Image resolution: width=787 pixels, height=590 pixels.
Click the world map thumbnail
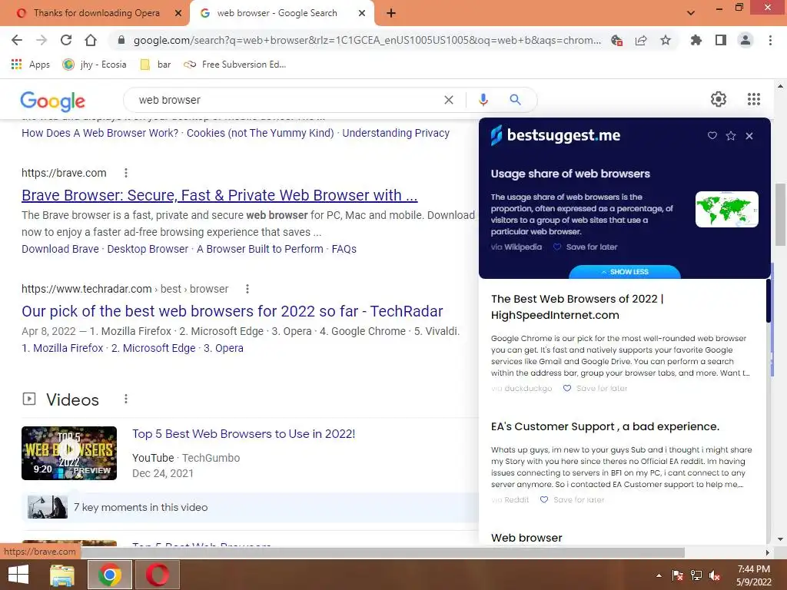[x=727, y=209]
